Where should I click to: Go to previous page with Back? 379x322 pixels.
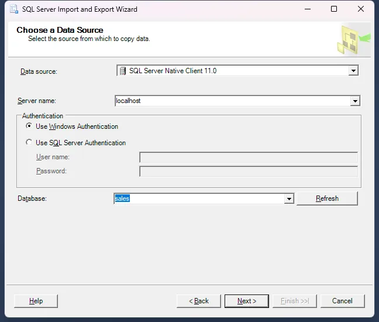199,301
